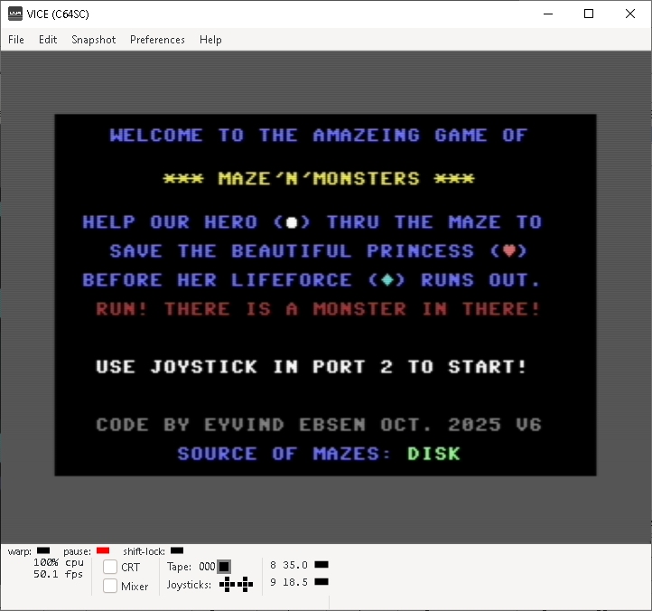This screenshot has width=652, height=611.
Task: Maximize the VICE window
Action: 589,14
